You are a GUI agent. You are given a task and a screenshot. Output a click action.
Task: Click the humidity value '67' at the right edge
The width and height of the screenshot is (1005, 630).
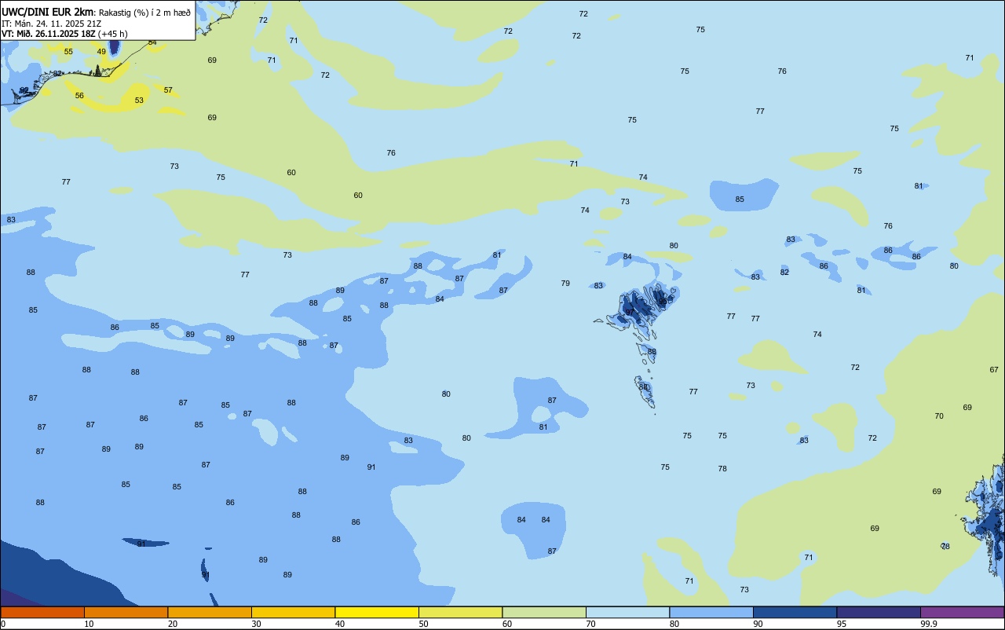[x=994, y=370]
